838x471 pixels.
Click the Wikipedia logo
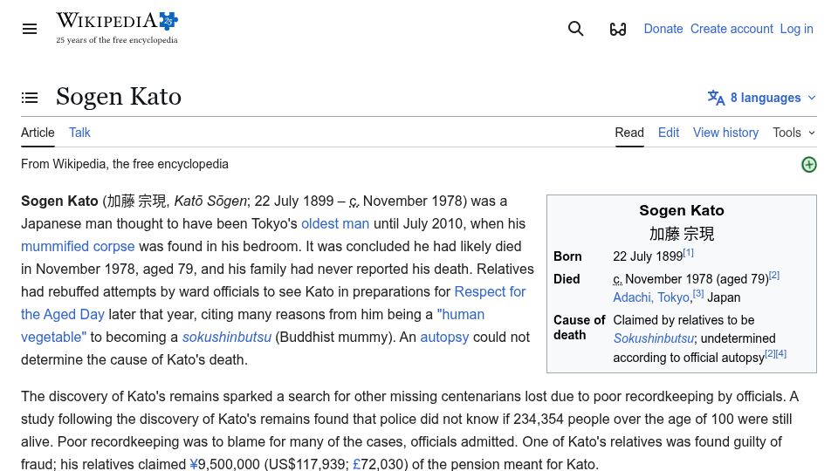coord(117,28)
